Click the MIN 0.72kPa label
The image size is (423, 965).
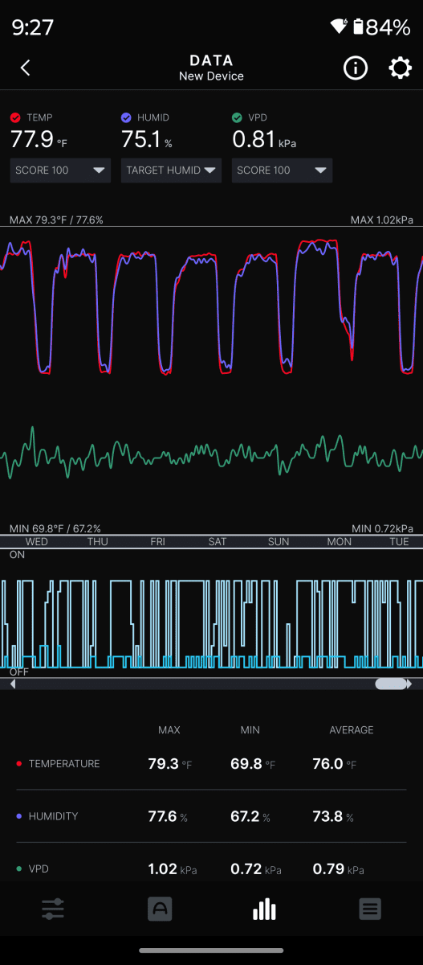click(x=383, y=528)
